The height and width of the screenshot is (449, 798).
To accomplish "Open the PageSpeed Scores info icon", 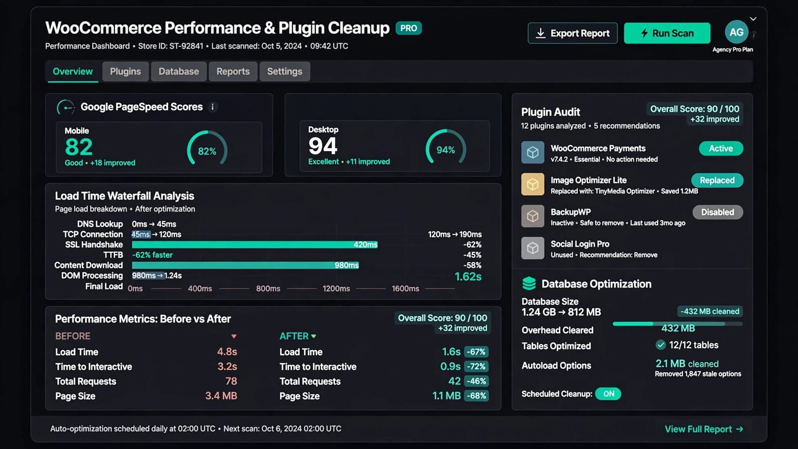I will pyautogui.click(x=212, y=107).
